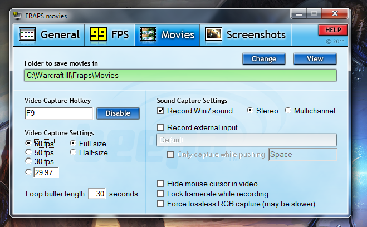Click the loop buffer length field

click(x=97, y=194)
